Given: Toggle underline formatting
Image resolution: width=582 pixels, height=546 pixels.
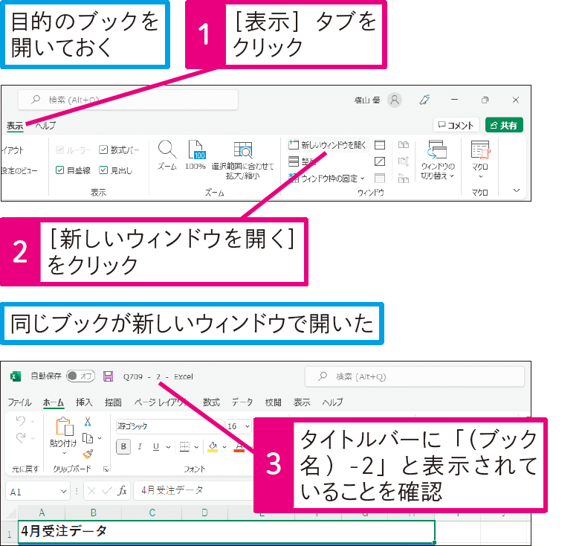Looking at the screenshot, I should click(156, 446).
